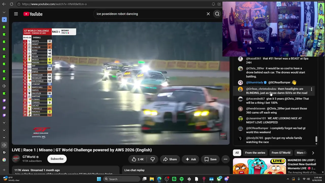Show more filter chips with the right arrow

(x=313, y=153)
